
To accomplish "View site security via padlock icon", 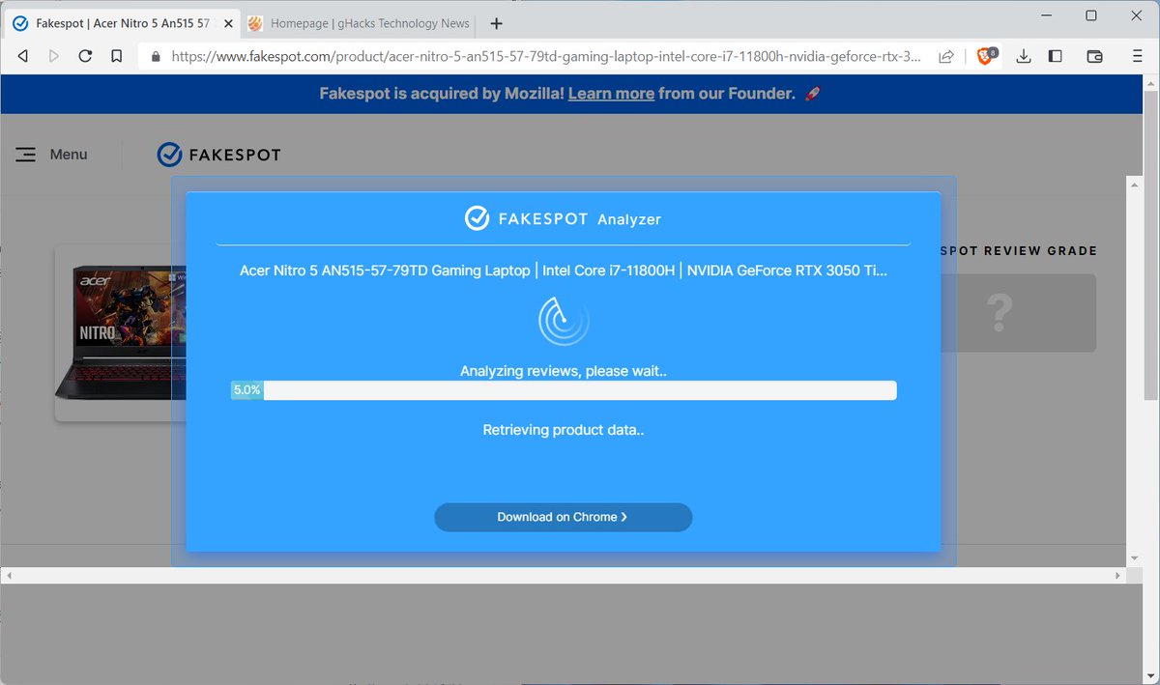I will pyautogui.click(x=155, y=56).
